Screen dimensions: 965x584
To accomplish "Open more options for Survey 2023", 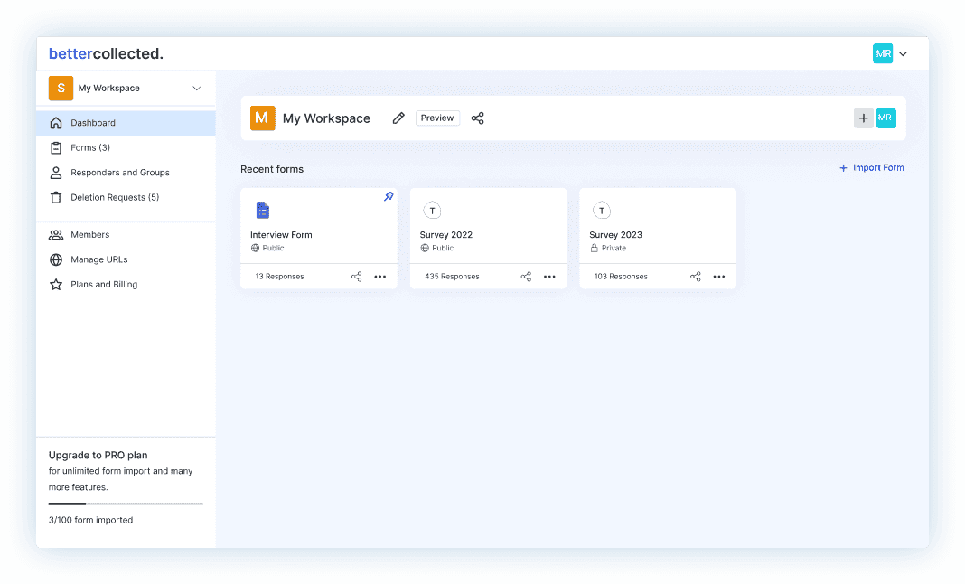I will [719, 277].
